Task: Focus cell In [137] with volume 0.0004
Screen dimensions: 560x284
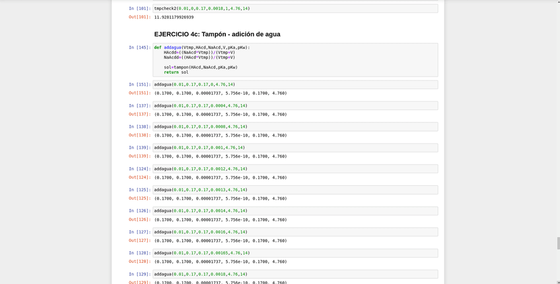Action: tap(295, 105)
